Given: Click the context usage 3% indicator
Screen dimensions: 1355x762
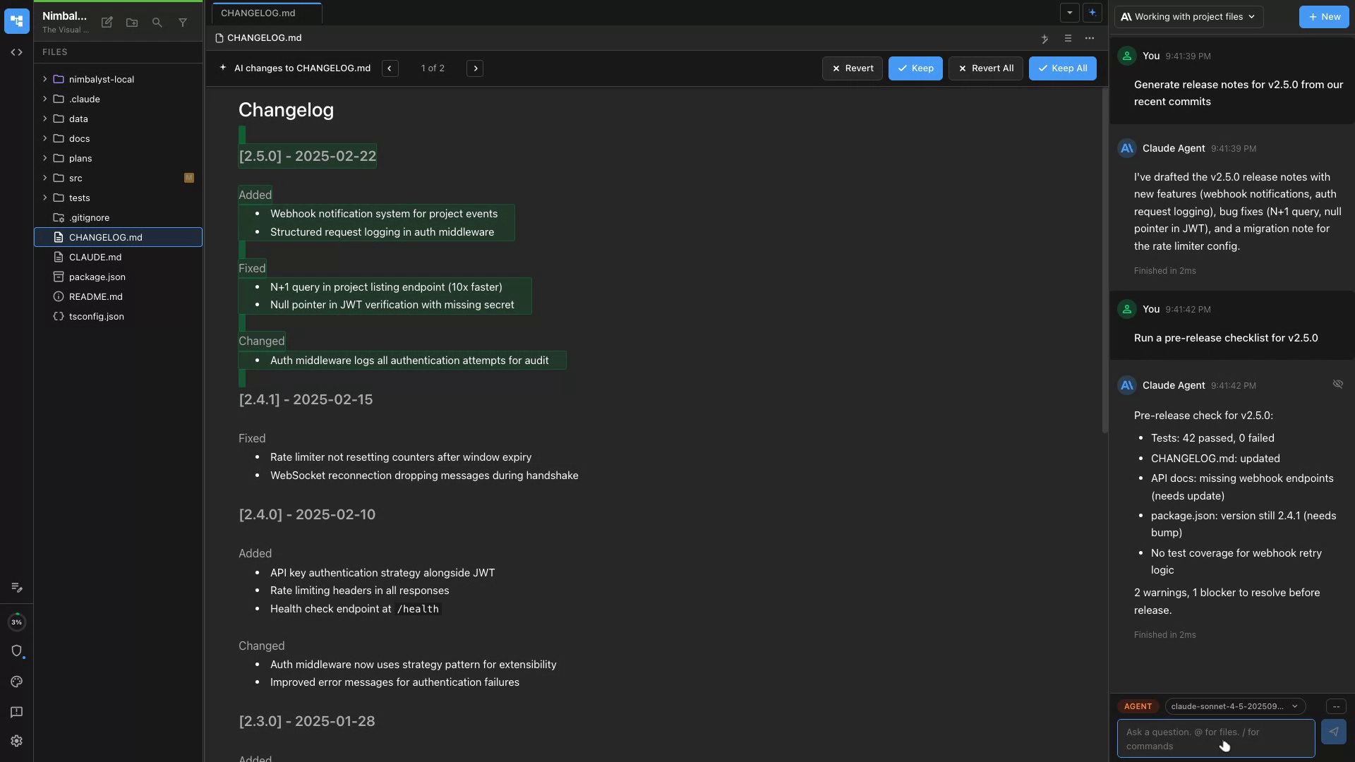Looking at the screenshot, I should coord(17,622).
